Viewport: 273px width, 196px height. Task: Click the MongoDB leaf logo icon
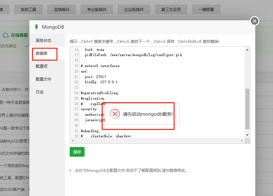(36, 27)
